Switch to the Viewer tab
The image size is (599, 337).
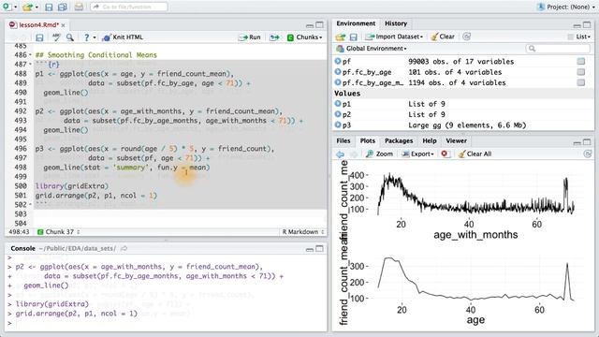pyautogui.click(x=456, y=141)
